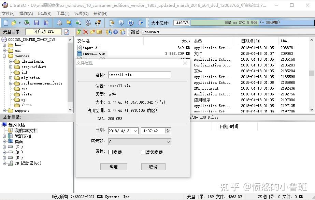
Task: Open the 文件(F) menu
Action: [x=8, y=14]
